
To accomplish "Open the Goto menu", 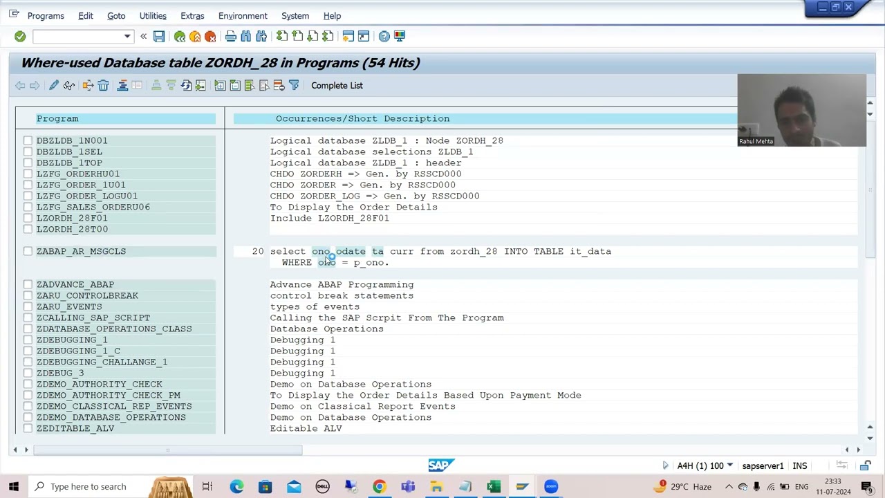I will 116,15.
